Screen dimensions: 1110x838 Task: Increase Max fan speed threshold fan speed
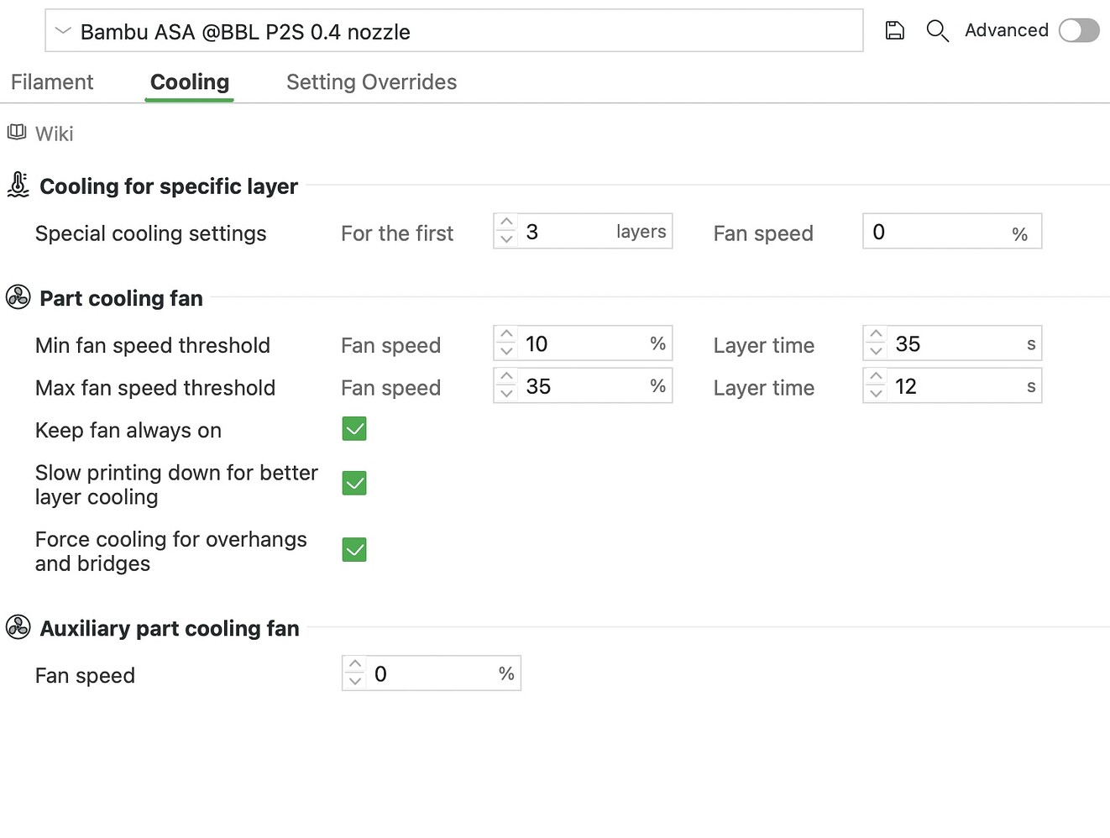point(506,377)
